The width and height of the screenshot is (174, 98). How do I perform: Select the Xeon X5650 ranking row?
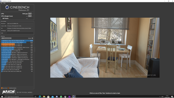(17, 63)
